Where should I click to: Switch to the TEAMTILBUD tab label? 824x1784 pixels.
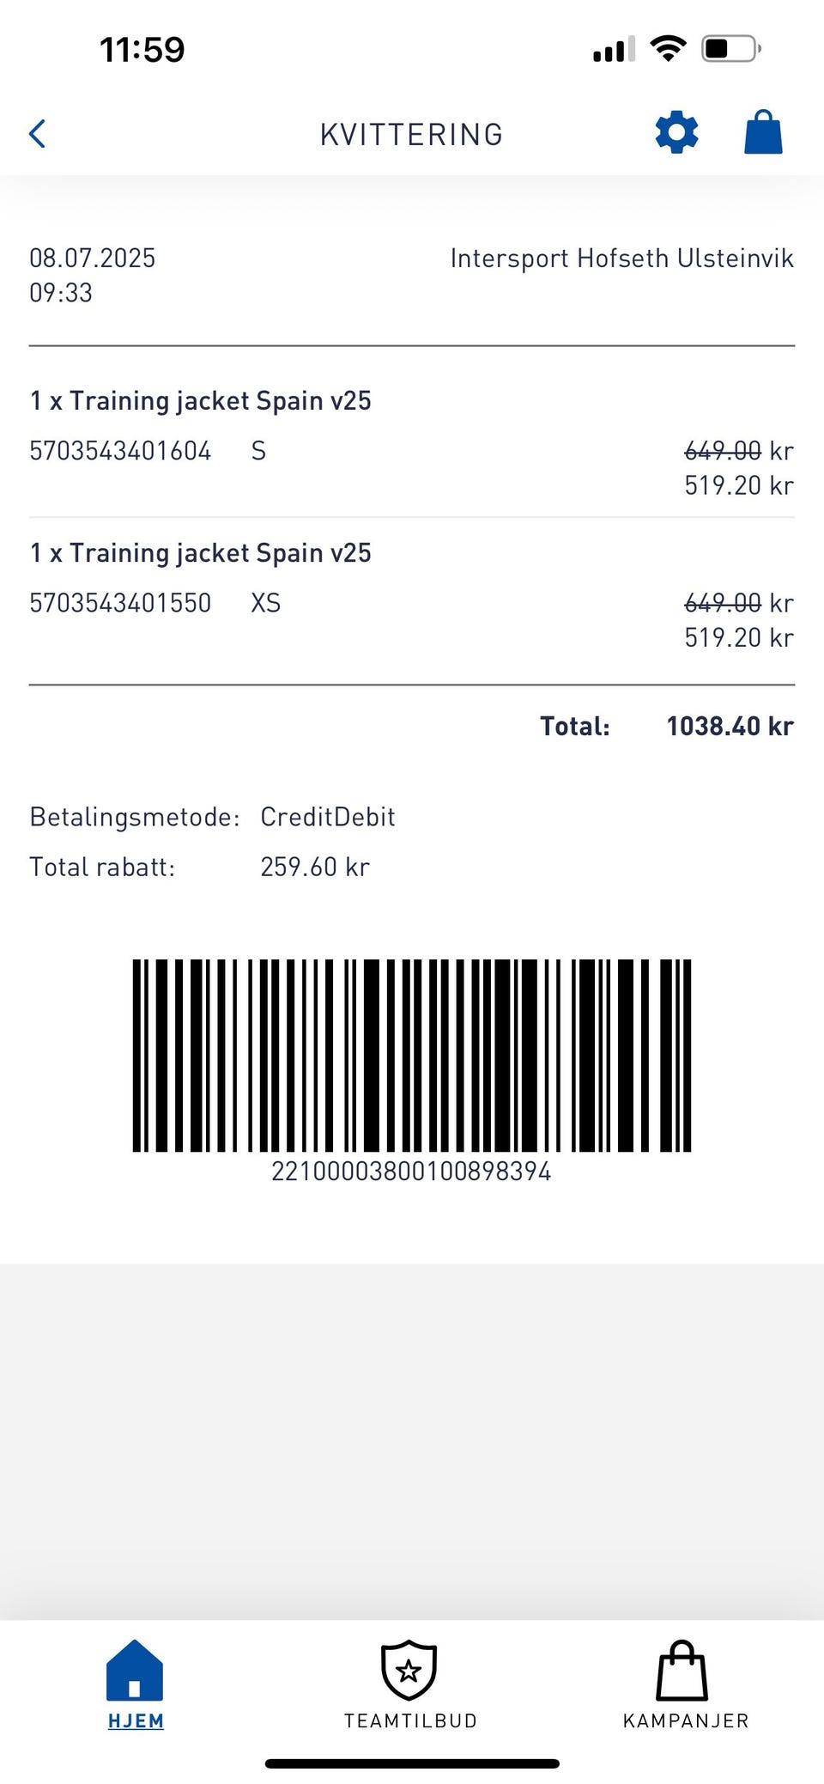coord(410,1720)
